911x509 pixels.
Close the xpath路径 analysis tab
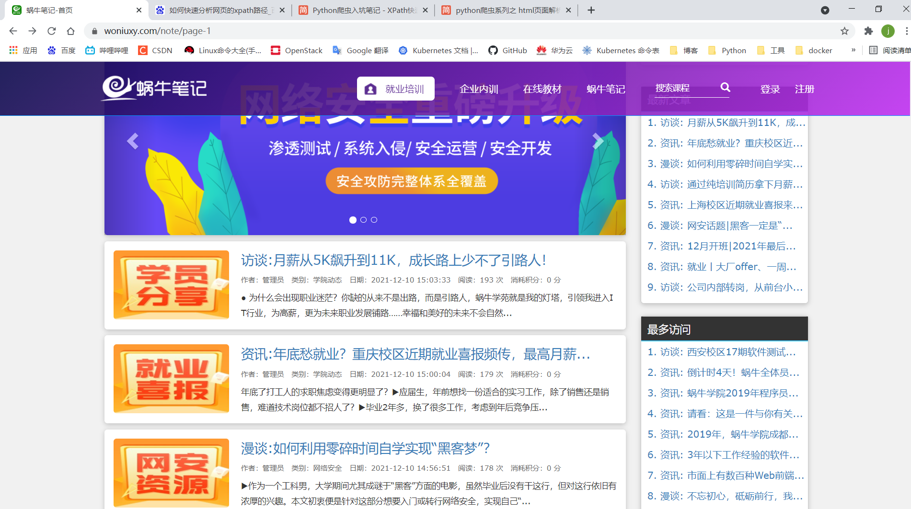coord(282,10)
